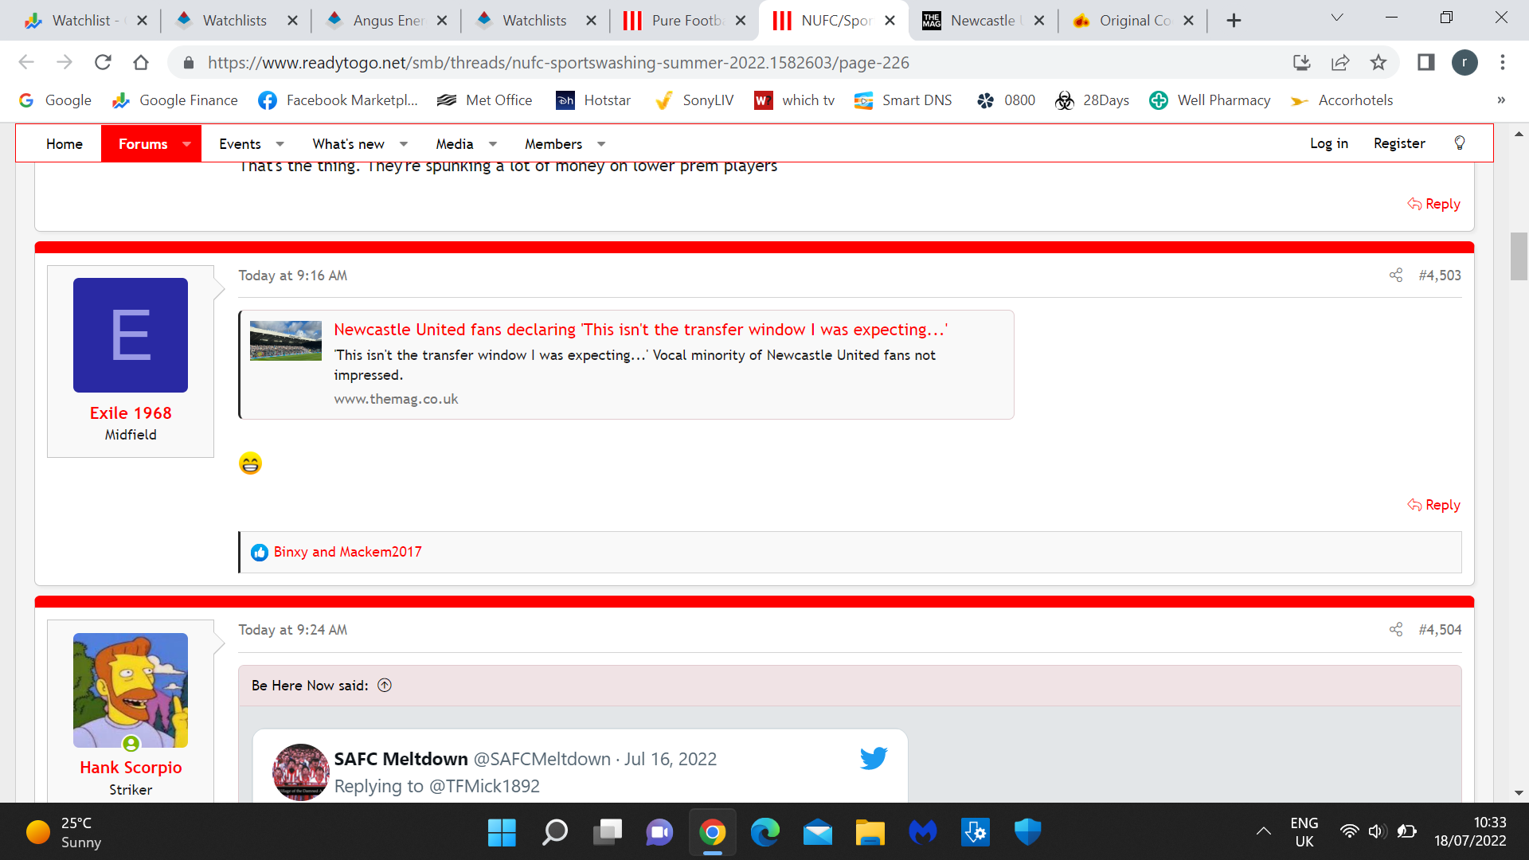
Task: Open Chrome profile avatar
Action: point(1464,62)
